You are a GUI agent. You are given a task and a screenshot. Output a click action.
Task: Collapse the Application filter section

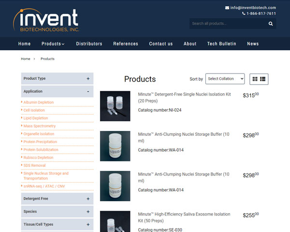pyautogui.click(x=57, y=91)
